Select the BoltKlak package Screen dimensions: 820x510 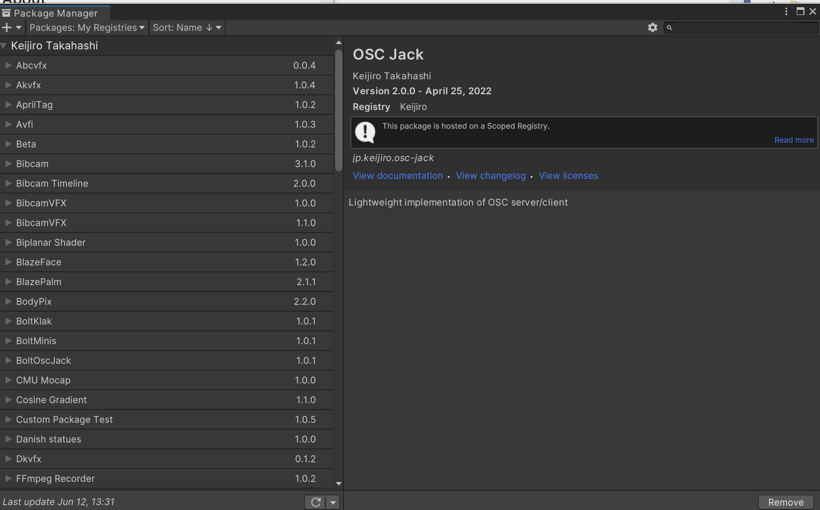166,321
